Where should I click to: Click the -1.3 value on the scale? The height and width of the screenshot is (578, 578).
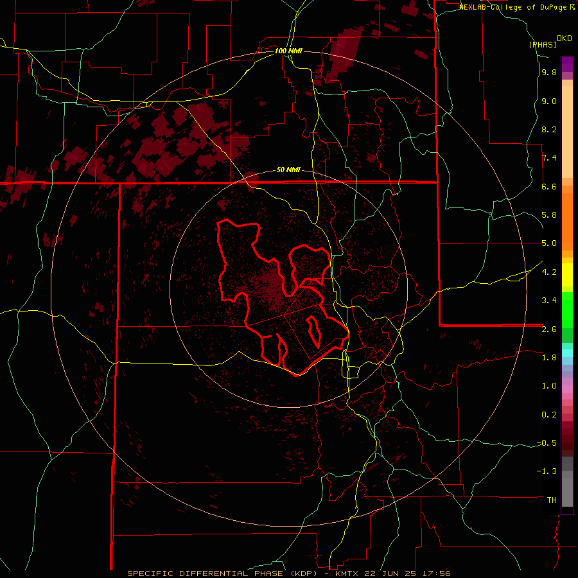547,471
